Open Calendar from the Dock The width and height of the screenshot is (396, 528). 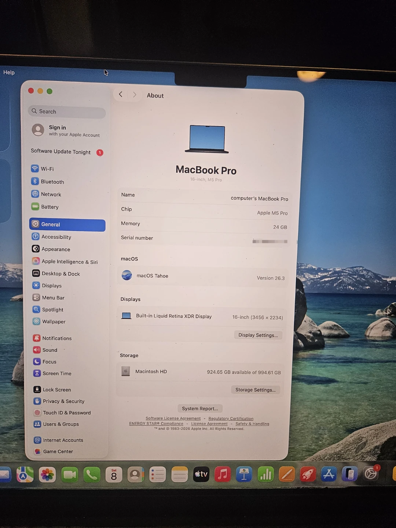[114, 475]
